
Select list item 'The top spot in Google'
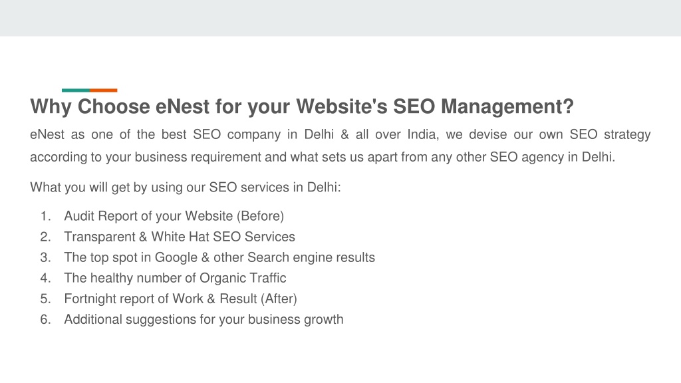pos(219,257)
